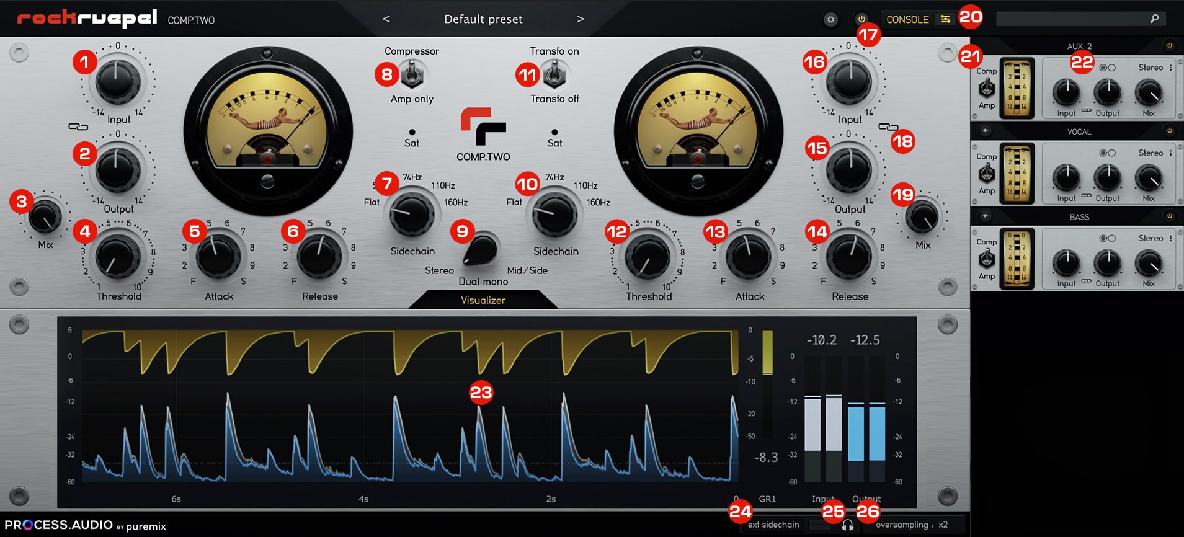Flip the Transfo on / off switch
This screenshot has height=537, width=1184.
554,76
